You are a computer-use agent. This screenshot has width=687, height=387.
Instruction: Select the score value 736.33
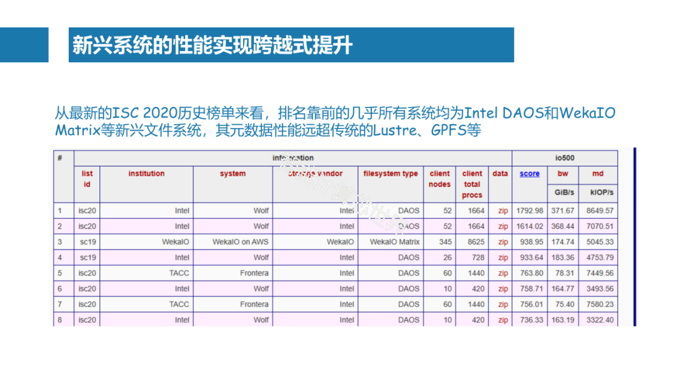click(531, 320)
